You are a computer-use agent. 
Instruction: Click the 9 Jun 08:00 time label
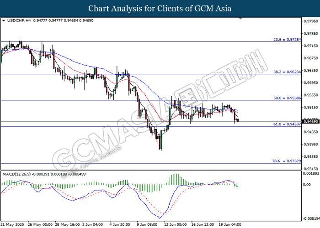coord(147,224)
